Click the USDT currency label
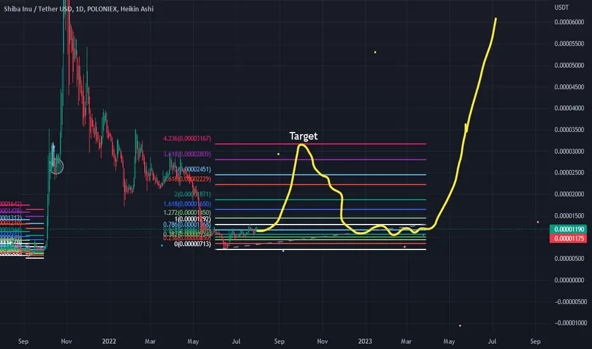592x349 pixels. pyautogui.click(x=562, y=8)
